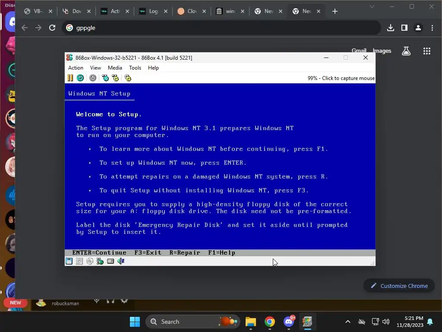This screenshot has width=442, height=332.
Task: Open the Tools menu in 86Box
Action: tap(135, 68)
